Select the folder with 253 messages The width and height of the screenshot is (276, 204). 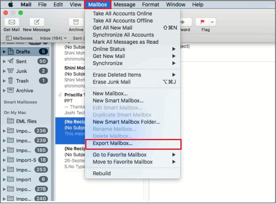[25, 170]
